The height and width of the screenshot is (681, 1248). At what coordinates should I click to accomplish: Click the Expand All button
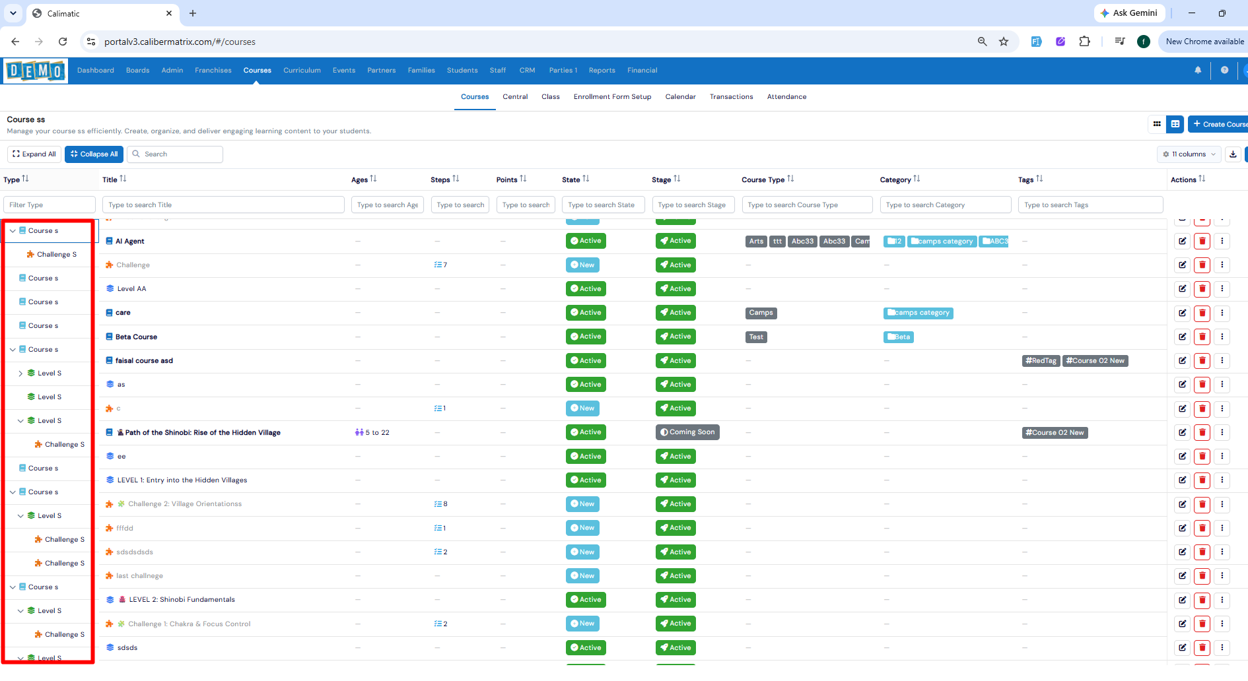34,154
